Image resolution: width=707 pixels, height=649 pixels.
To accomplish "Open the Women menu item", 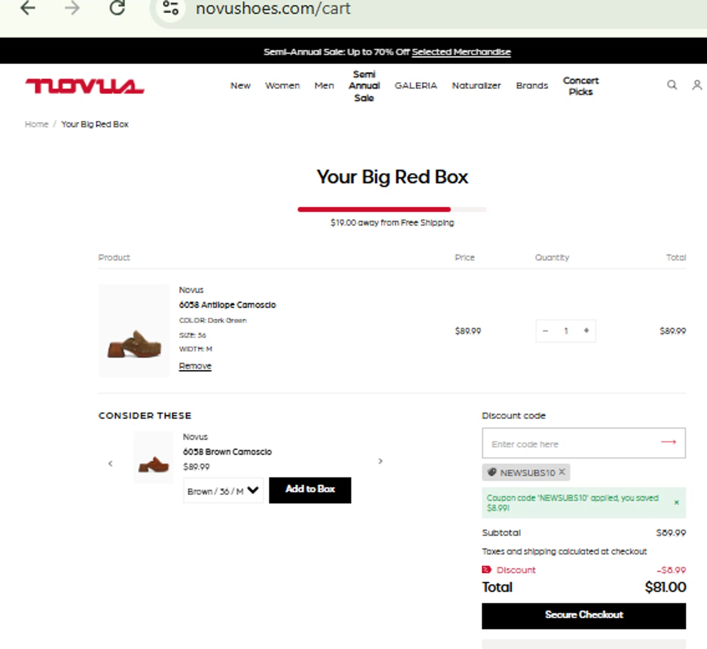I will point(282,85).
